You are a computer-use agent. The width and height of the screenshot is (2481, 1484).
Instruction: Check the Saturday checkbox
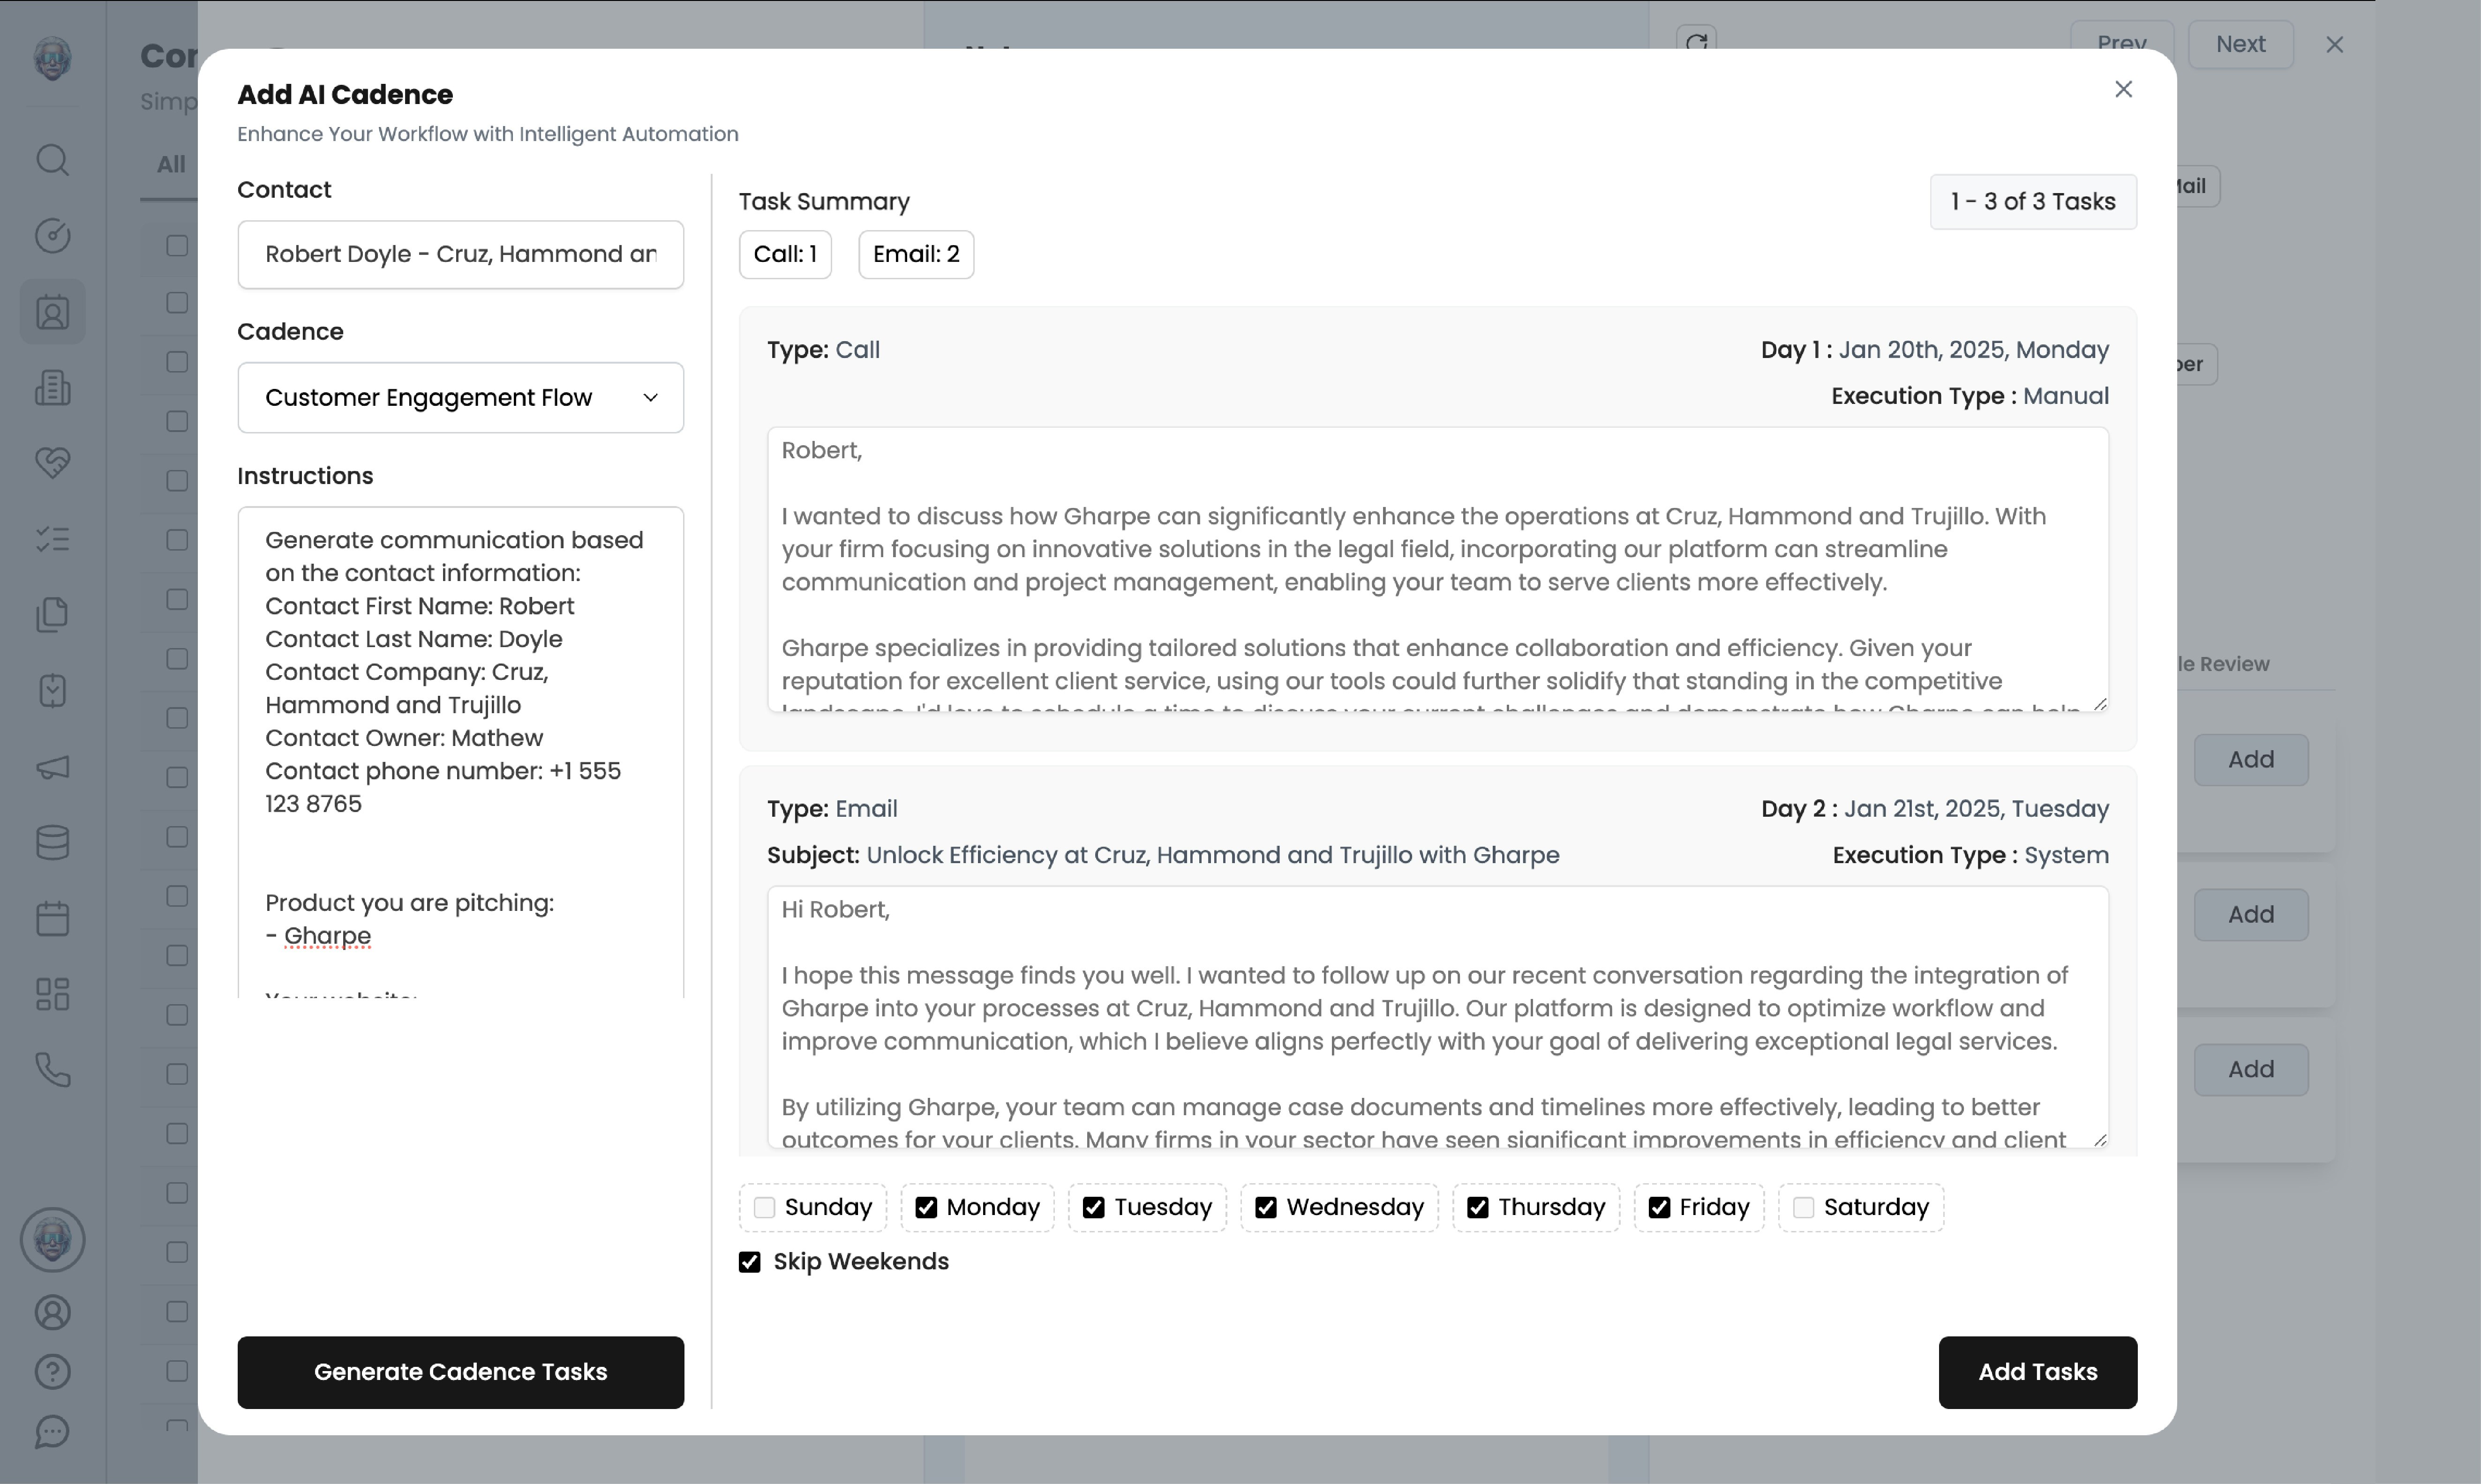tap(1803, 1208)
